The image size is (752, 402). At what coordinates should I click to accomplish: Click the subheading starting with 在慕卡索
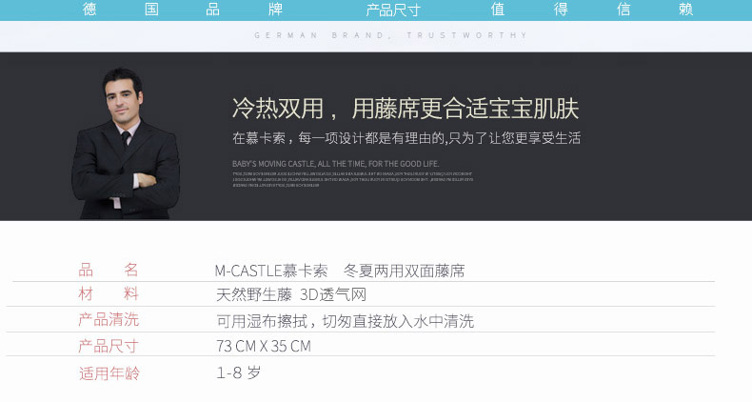pyautogui.click(x=406, y=138)
